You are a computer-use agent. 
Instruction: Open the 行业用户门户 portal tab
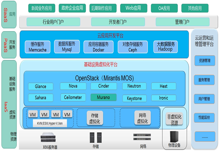click(53, 22)
